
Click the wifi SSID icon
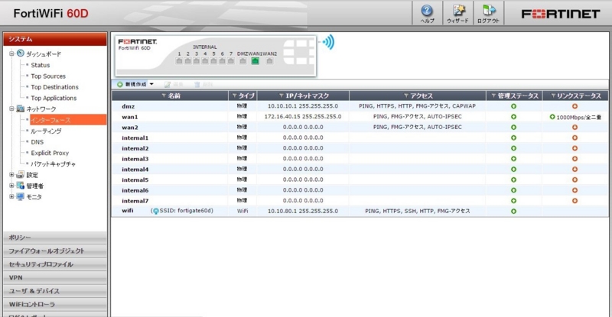156,211
